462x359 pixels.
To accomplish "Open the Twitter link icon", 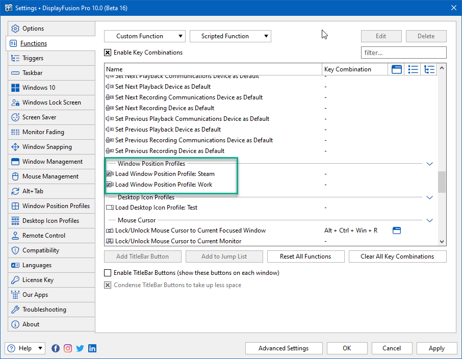I will point(80,348).
